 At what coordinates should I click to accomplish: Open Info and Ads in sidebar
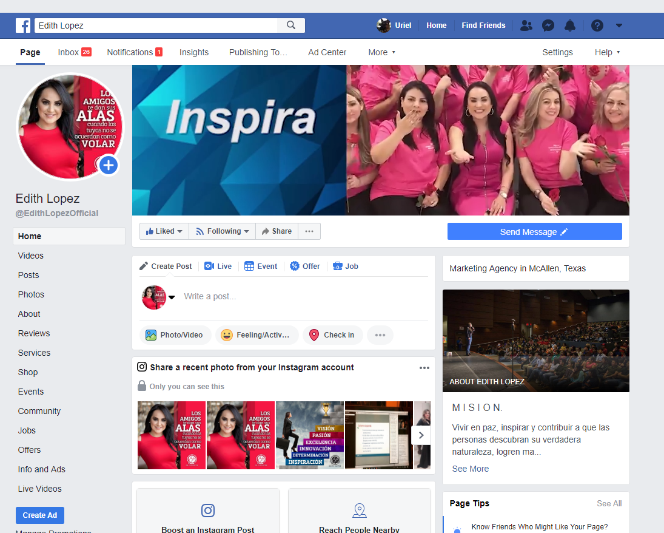(x=41, y=469)
